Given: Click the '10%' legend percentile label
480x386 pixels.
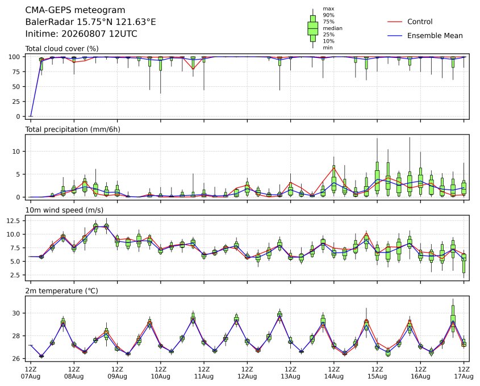Looking at the screenshot, I should (x=328, y=41).
